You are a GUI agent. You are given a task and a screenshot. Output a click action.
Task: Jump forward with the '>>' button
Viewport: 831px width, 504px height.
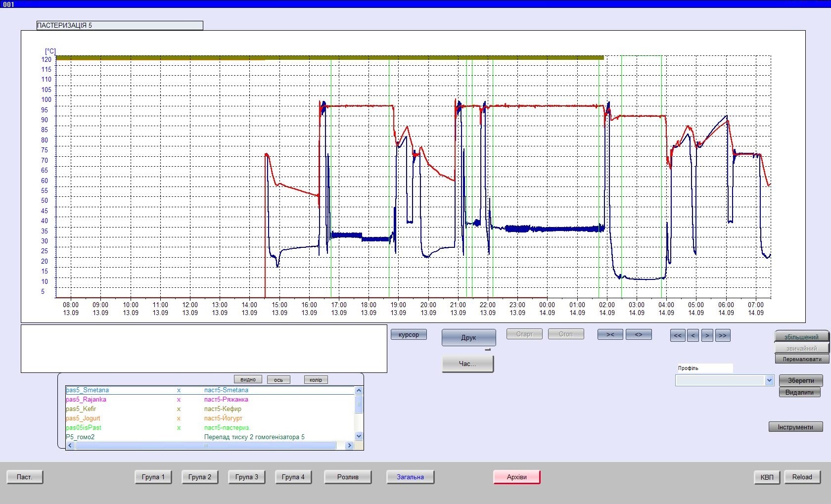(x=723, y=336)
